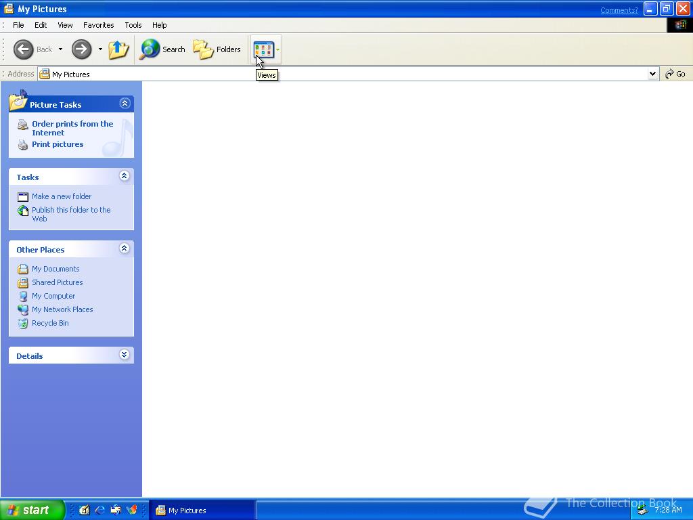Click the My Network Places icon
Image resolution: width=693 pixels, height=520 pixels.
23,309
